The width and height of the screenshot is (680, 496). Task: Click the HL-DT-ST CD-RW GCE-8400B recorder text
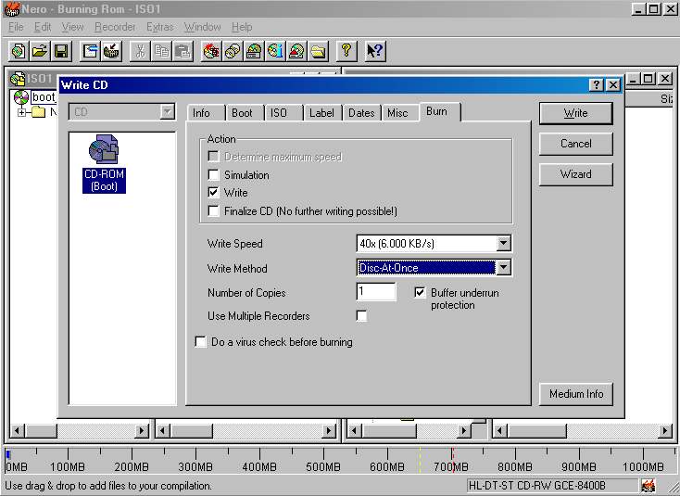(x=537, y=486)
